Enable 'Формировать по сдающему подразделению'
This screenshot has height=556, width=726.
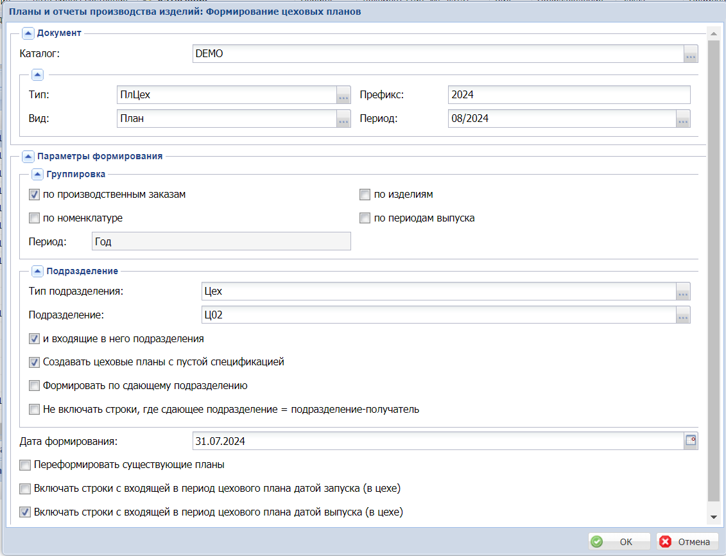click(x=34, y=387)
